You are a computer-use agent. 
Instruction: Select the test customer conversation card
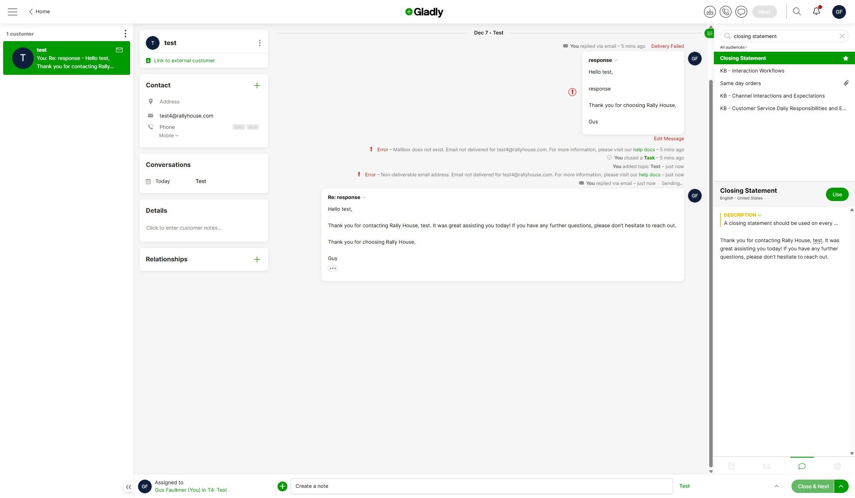tap(67, 58)
